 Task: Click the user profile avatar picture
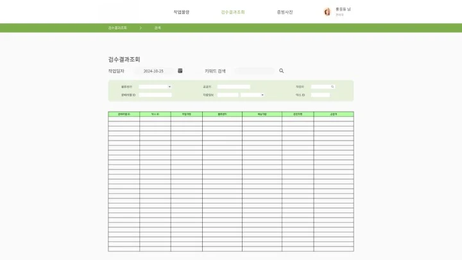pos(327,12)
